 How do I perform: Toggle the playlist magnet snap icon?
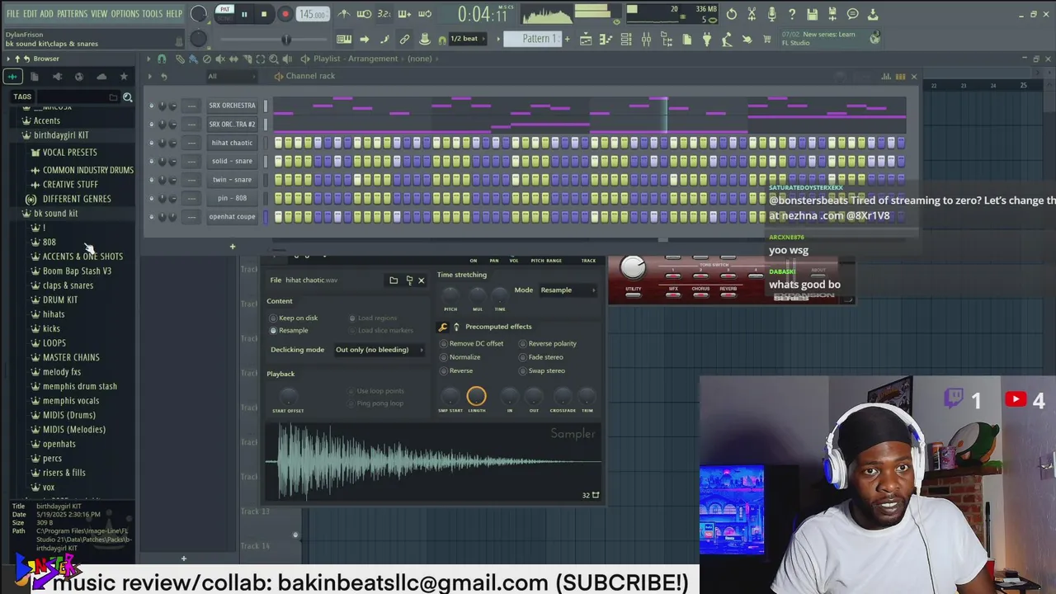tap(162, 59)
